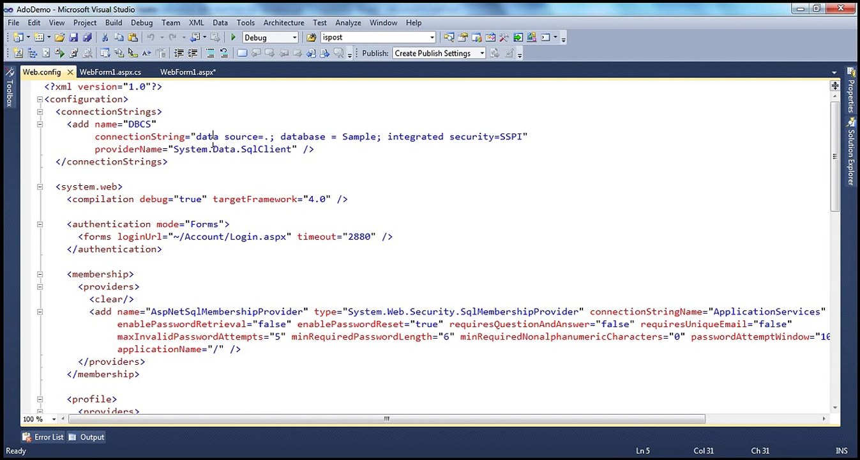Click the Undo arrow icon
Screen dimensions: 860x460
151,37
